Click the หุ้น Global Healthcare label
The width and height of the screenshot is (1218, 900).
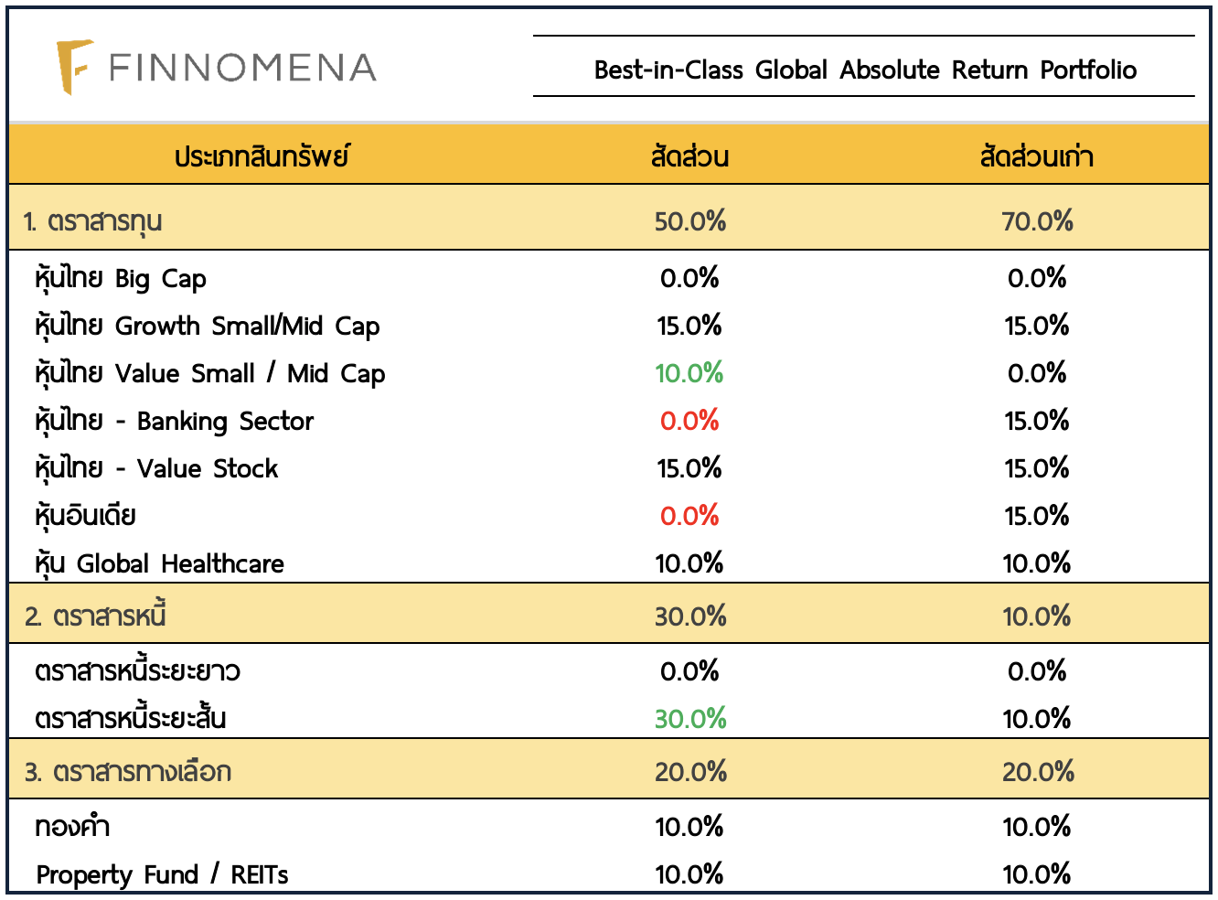(159, 563)
